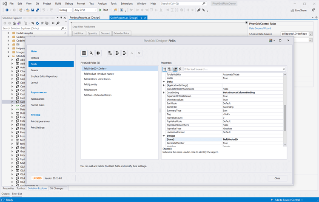Open the Any CPU platform dropdown
The image size is (319, 202).
(x=96, y=10)
